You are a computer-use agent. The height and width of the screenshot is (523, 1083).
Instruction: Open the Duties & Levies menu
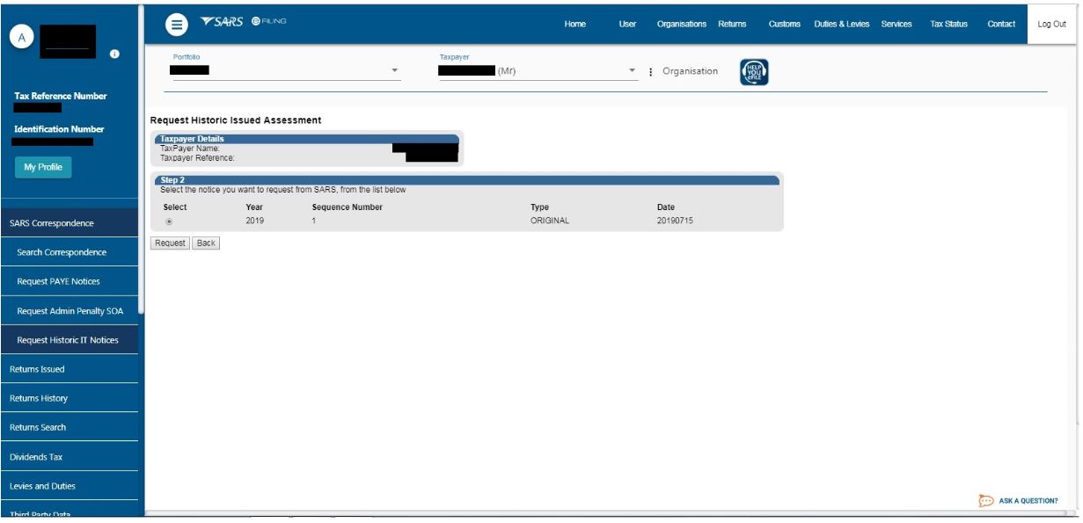coord(842,25)
